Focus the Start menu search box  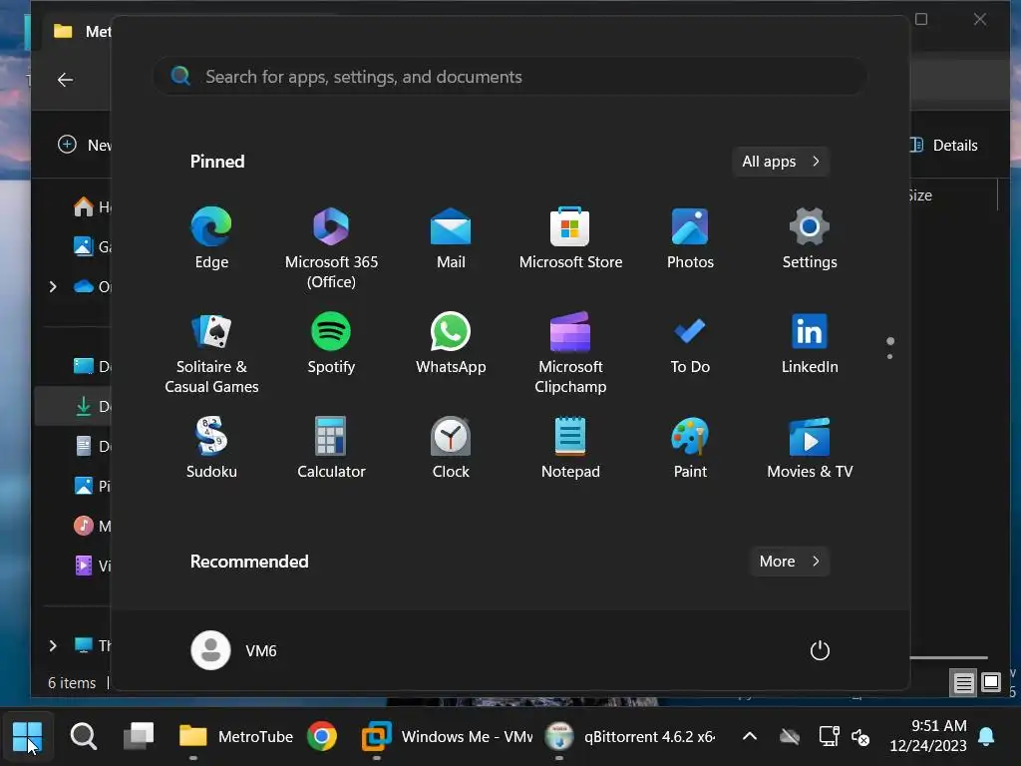click(x=510, y=76)
